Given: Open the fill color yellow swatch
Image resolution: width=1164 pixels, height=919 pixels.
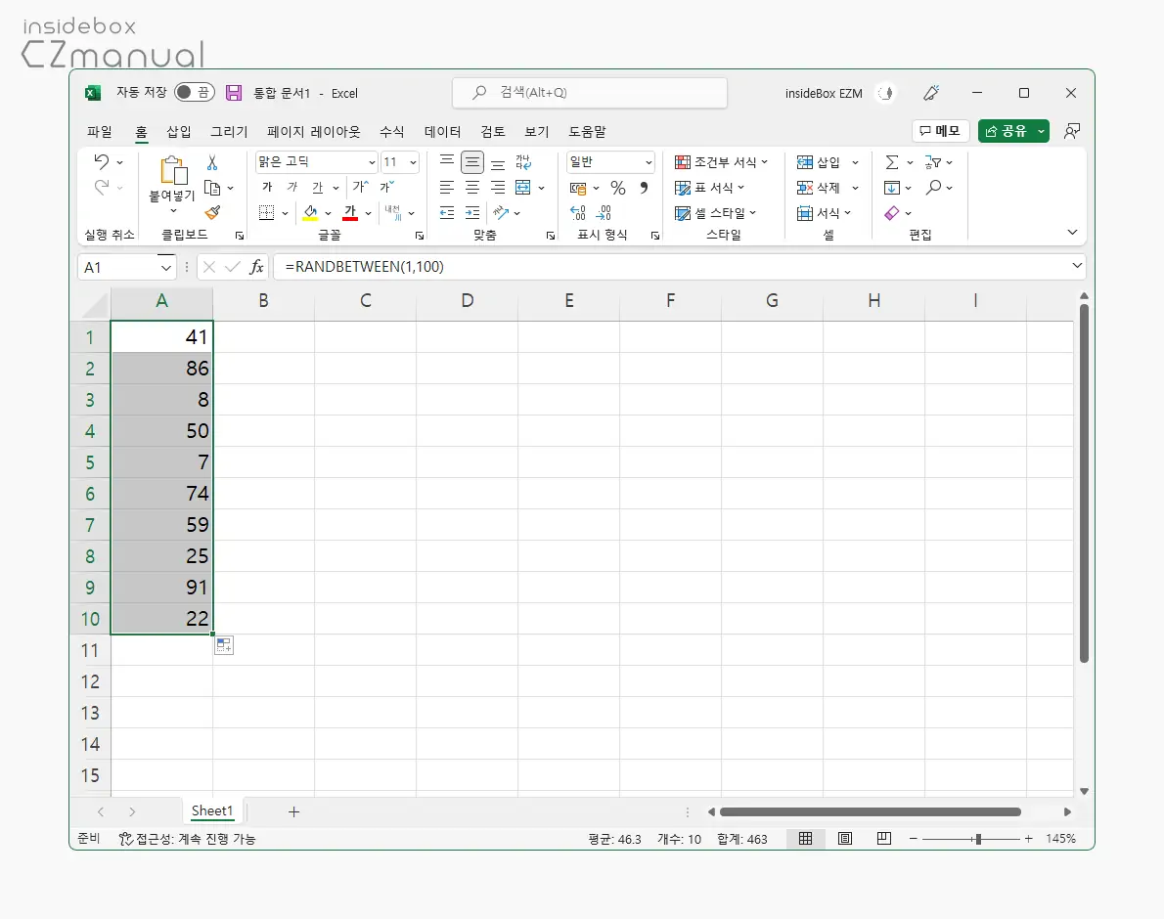Looking at the screenshot, I should [310, 213].
